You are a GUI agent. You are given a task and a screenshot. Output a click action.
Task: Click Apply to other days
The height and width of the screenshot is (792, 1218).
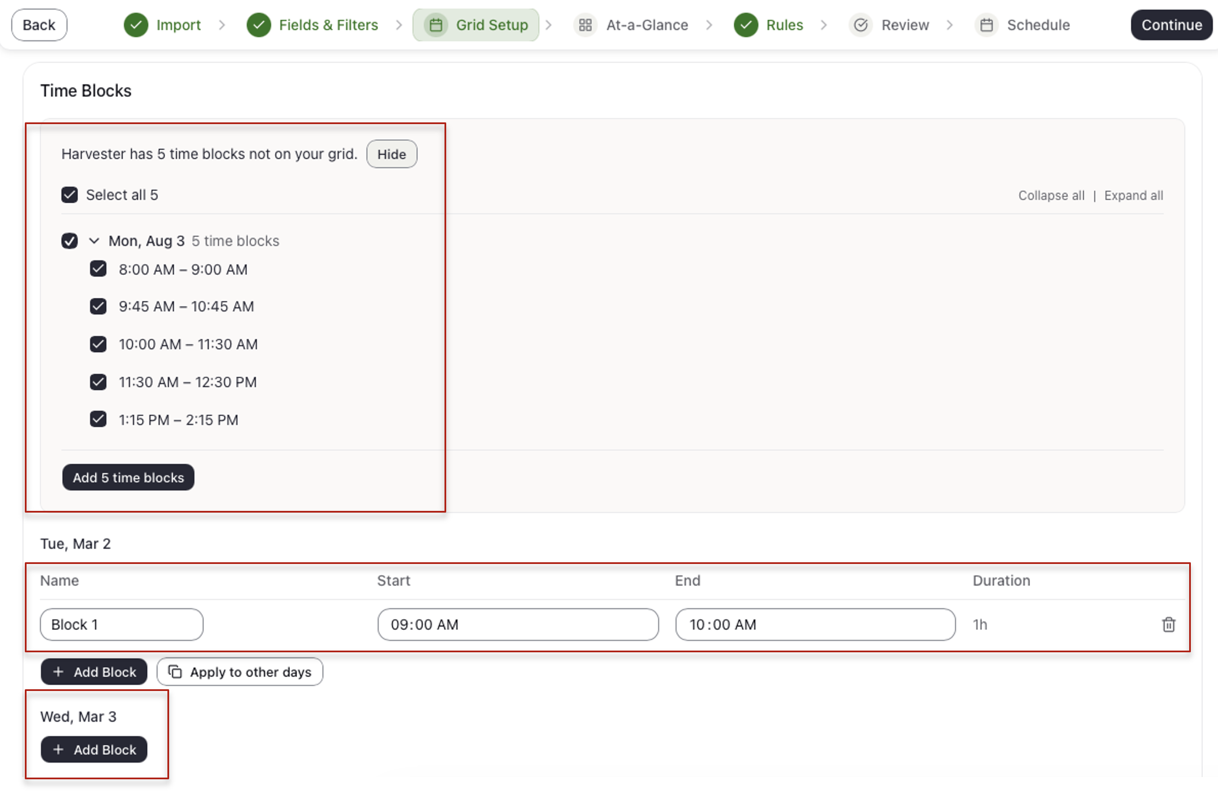click(x=240, y=672)
